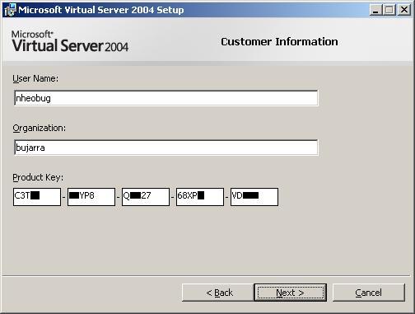The image size is (415, 314).
Task: Close the setup window
Action: [x=404, y=10]
